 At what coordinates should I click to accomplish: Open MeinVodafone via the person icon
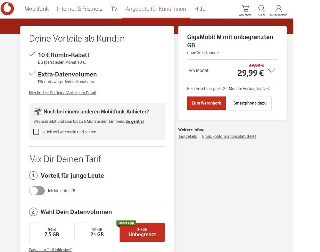point(278,8)
